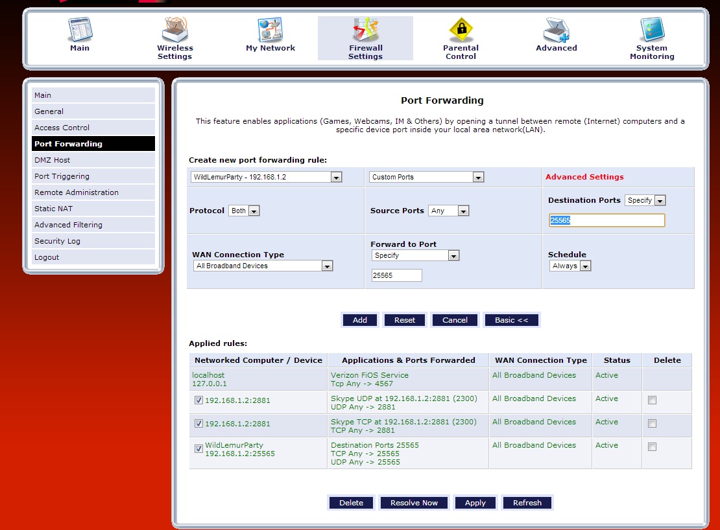This screenshot has height=530, width=720.
Task: Tick the Delete checkbox for Destination Ports 25565 rule
Action: (x=652, y=447)
